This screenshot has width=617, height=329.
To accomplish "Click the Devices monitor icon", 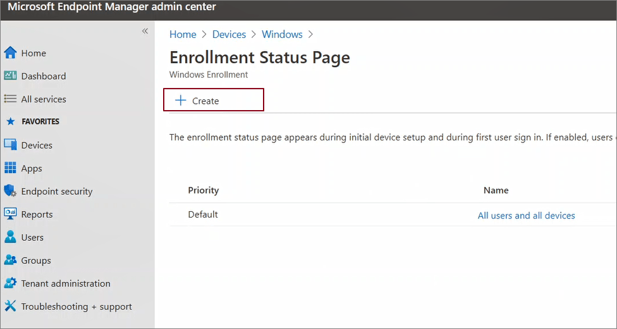I will [10, 145].
